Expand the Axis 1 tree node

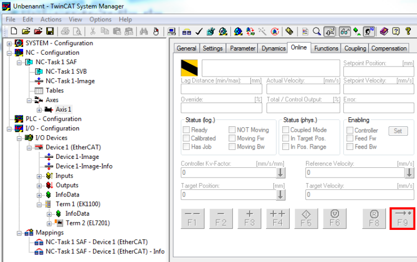(x=39, y=109)
